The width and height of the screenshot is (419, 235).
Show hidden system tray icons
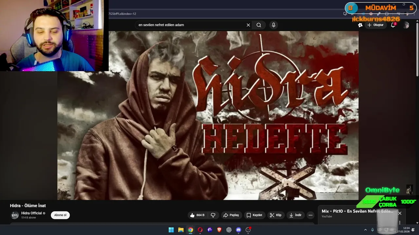click(x=365, y=230)
